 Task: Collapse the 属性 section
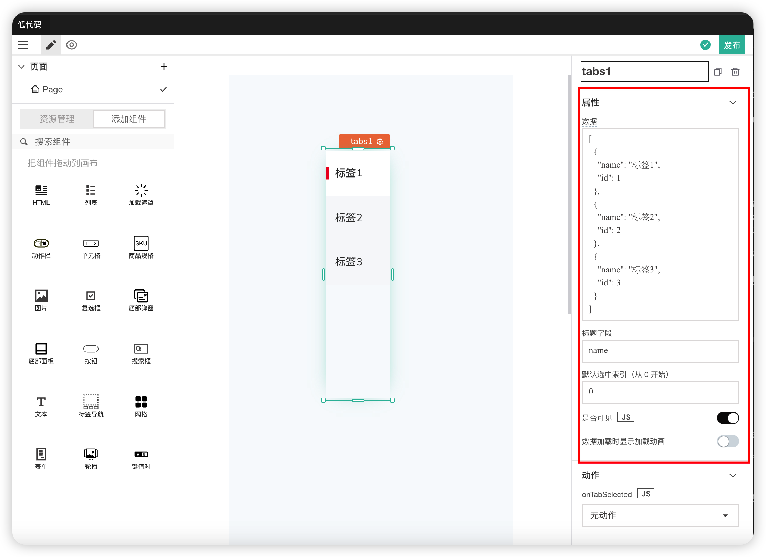(x=733, y=103)
